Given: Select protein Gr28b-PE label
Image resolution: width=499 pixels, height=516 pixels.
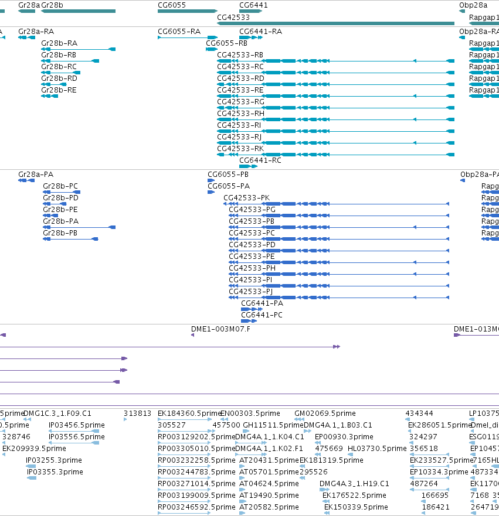Looking at the screenshot, I should click(60, 210).
